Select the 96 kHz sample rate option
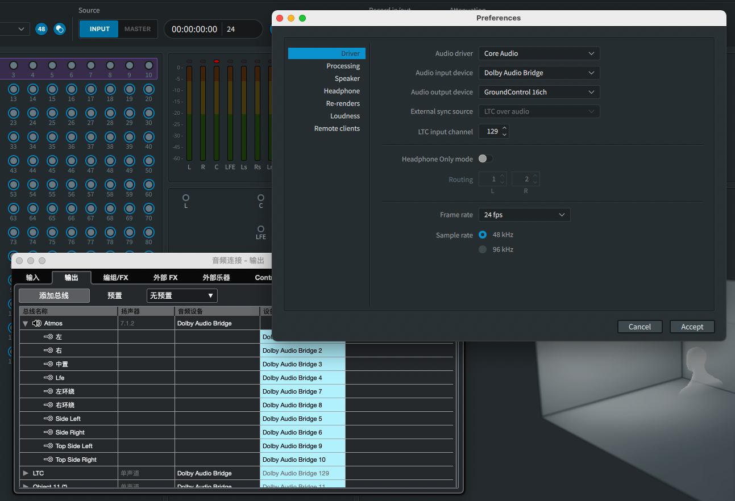 483,249
